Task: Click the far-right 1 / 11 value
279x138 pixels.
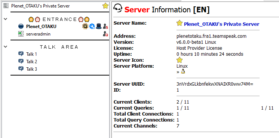Action: 267,108
